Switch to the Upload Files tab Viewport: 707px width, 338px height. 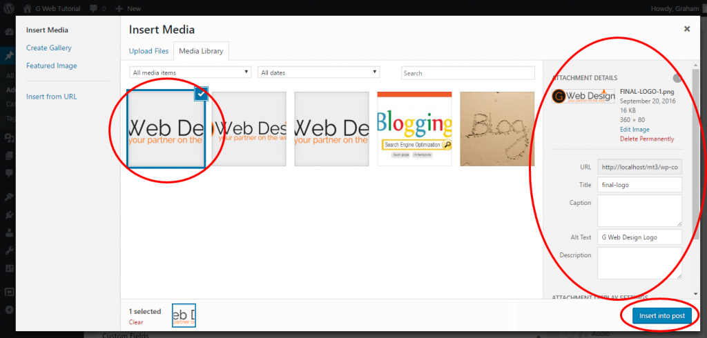148,51
